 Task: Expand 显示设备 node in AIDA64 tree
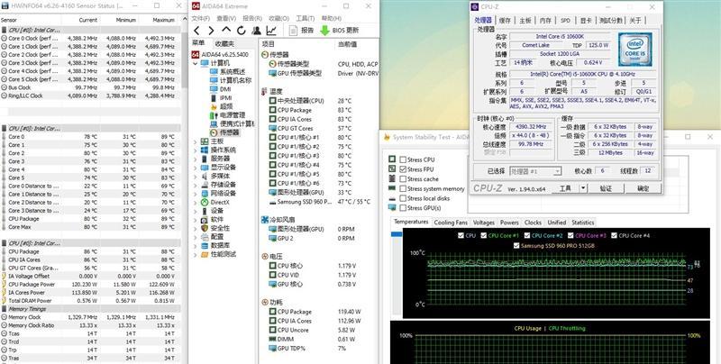[x=196, y=168]
